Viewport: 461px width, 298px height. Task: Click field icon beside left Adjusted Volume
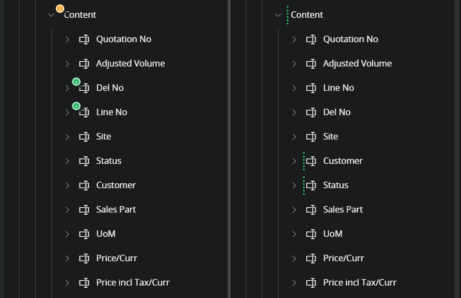point(84,64)
